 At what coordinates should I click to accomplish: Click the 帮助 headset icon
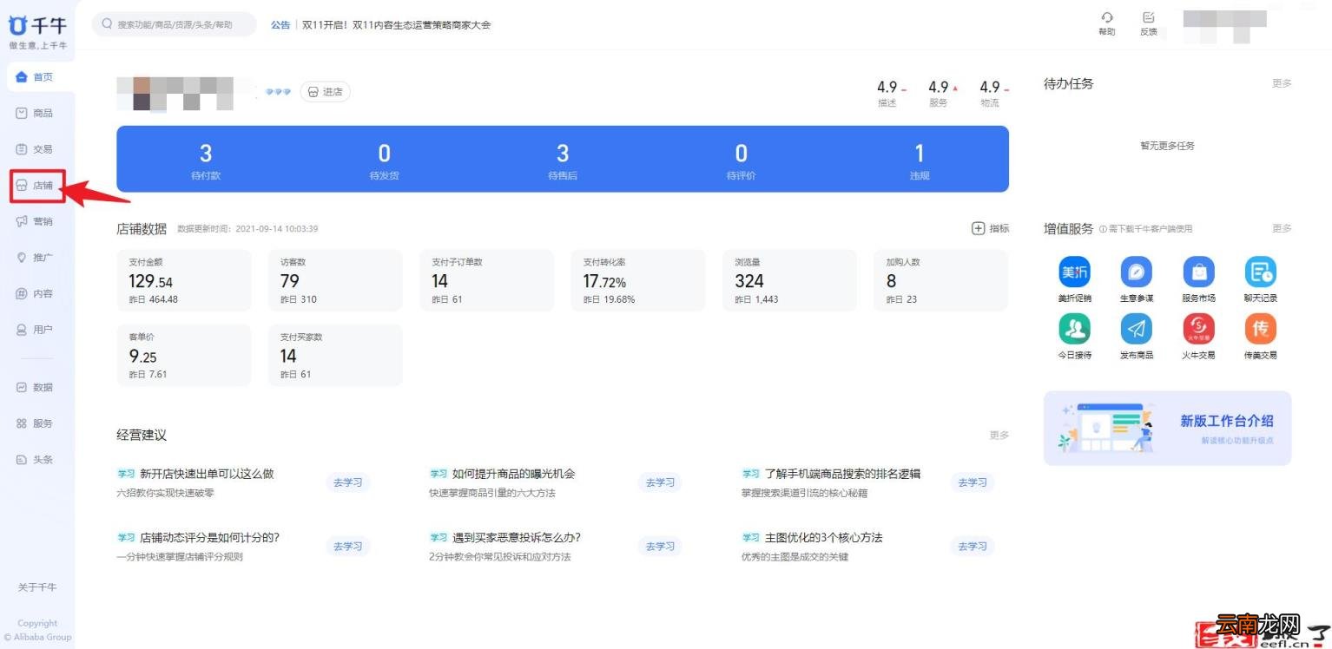[x=1106, y=17]
